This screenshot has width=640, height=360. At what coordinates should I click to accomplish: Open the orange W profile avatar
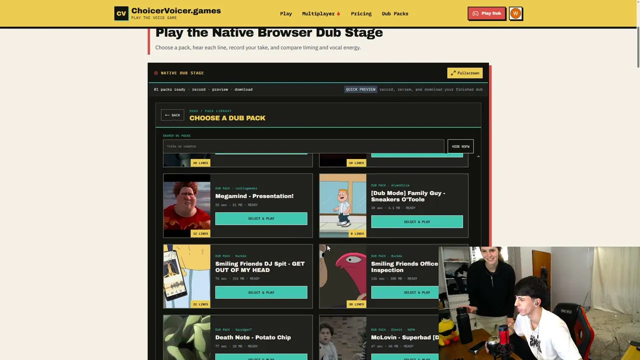(x=515, y=13)
